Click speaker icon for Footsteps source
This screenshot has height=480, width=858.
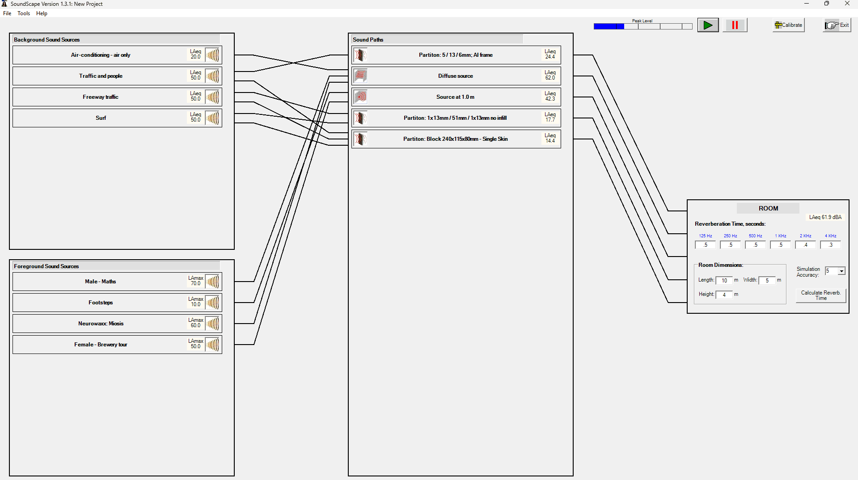213,303
